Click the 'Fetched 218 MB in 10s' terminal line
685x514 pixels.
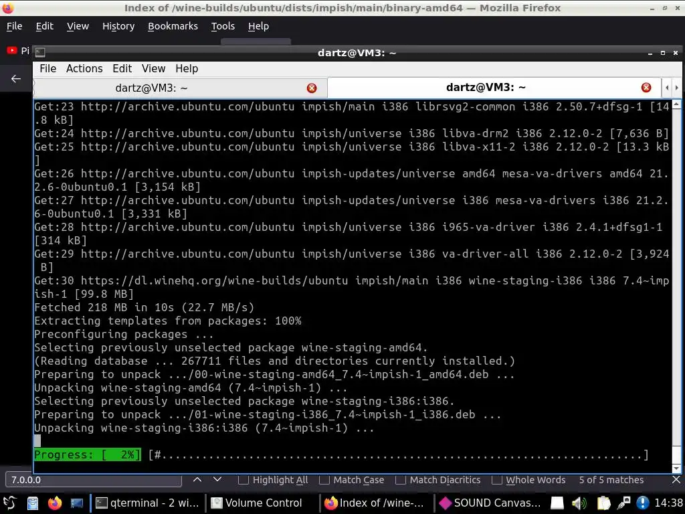point(144,307)
